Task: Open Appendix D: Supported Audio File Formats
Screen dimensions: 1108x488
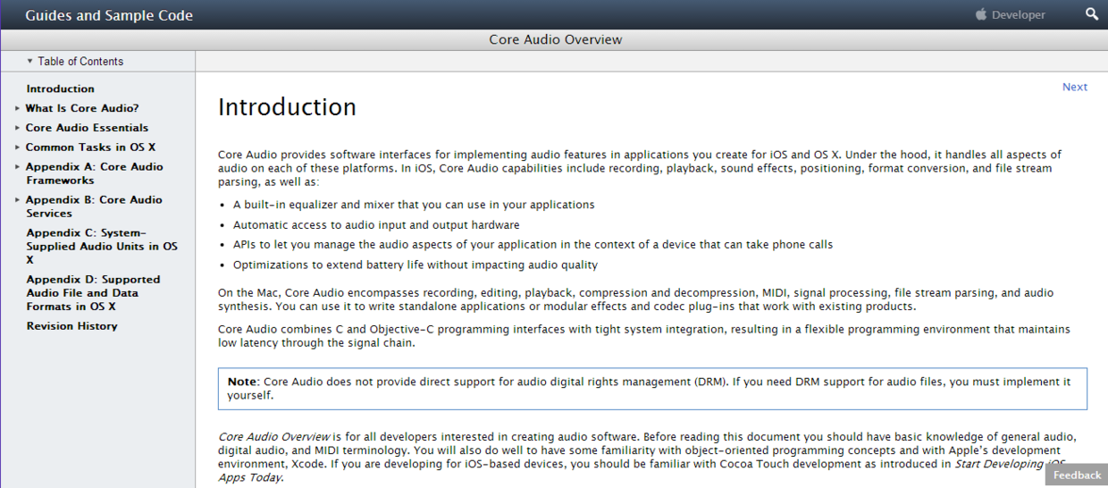Action: click(93, 292)
